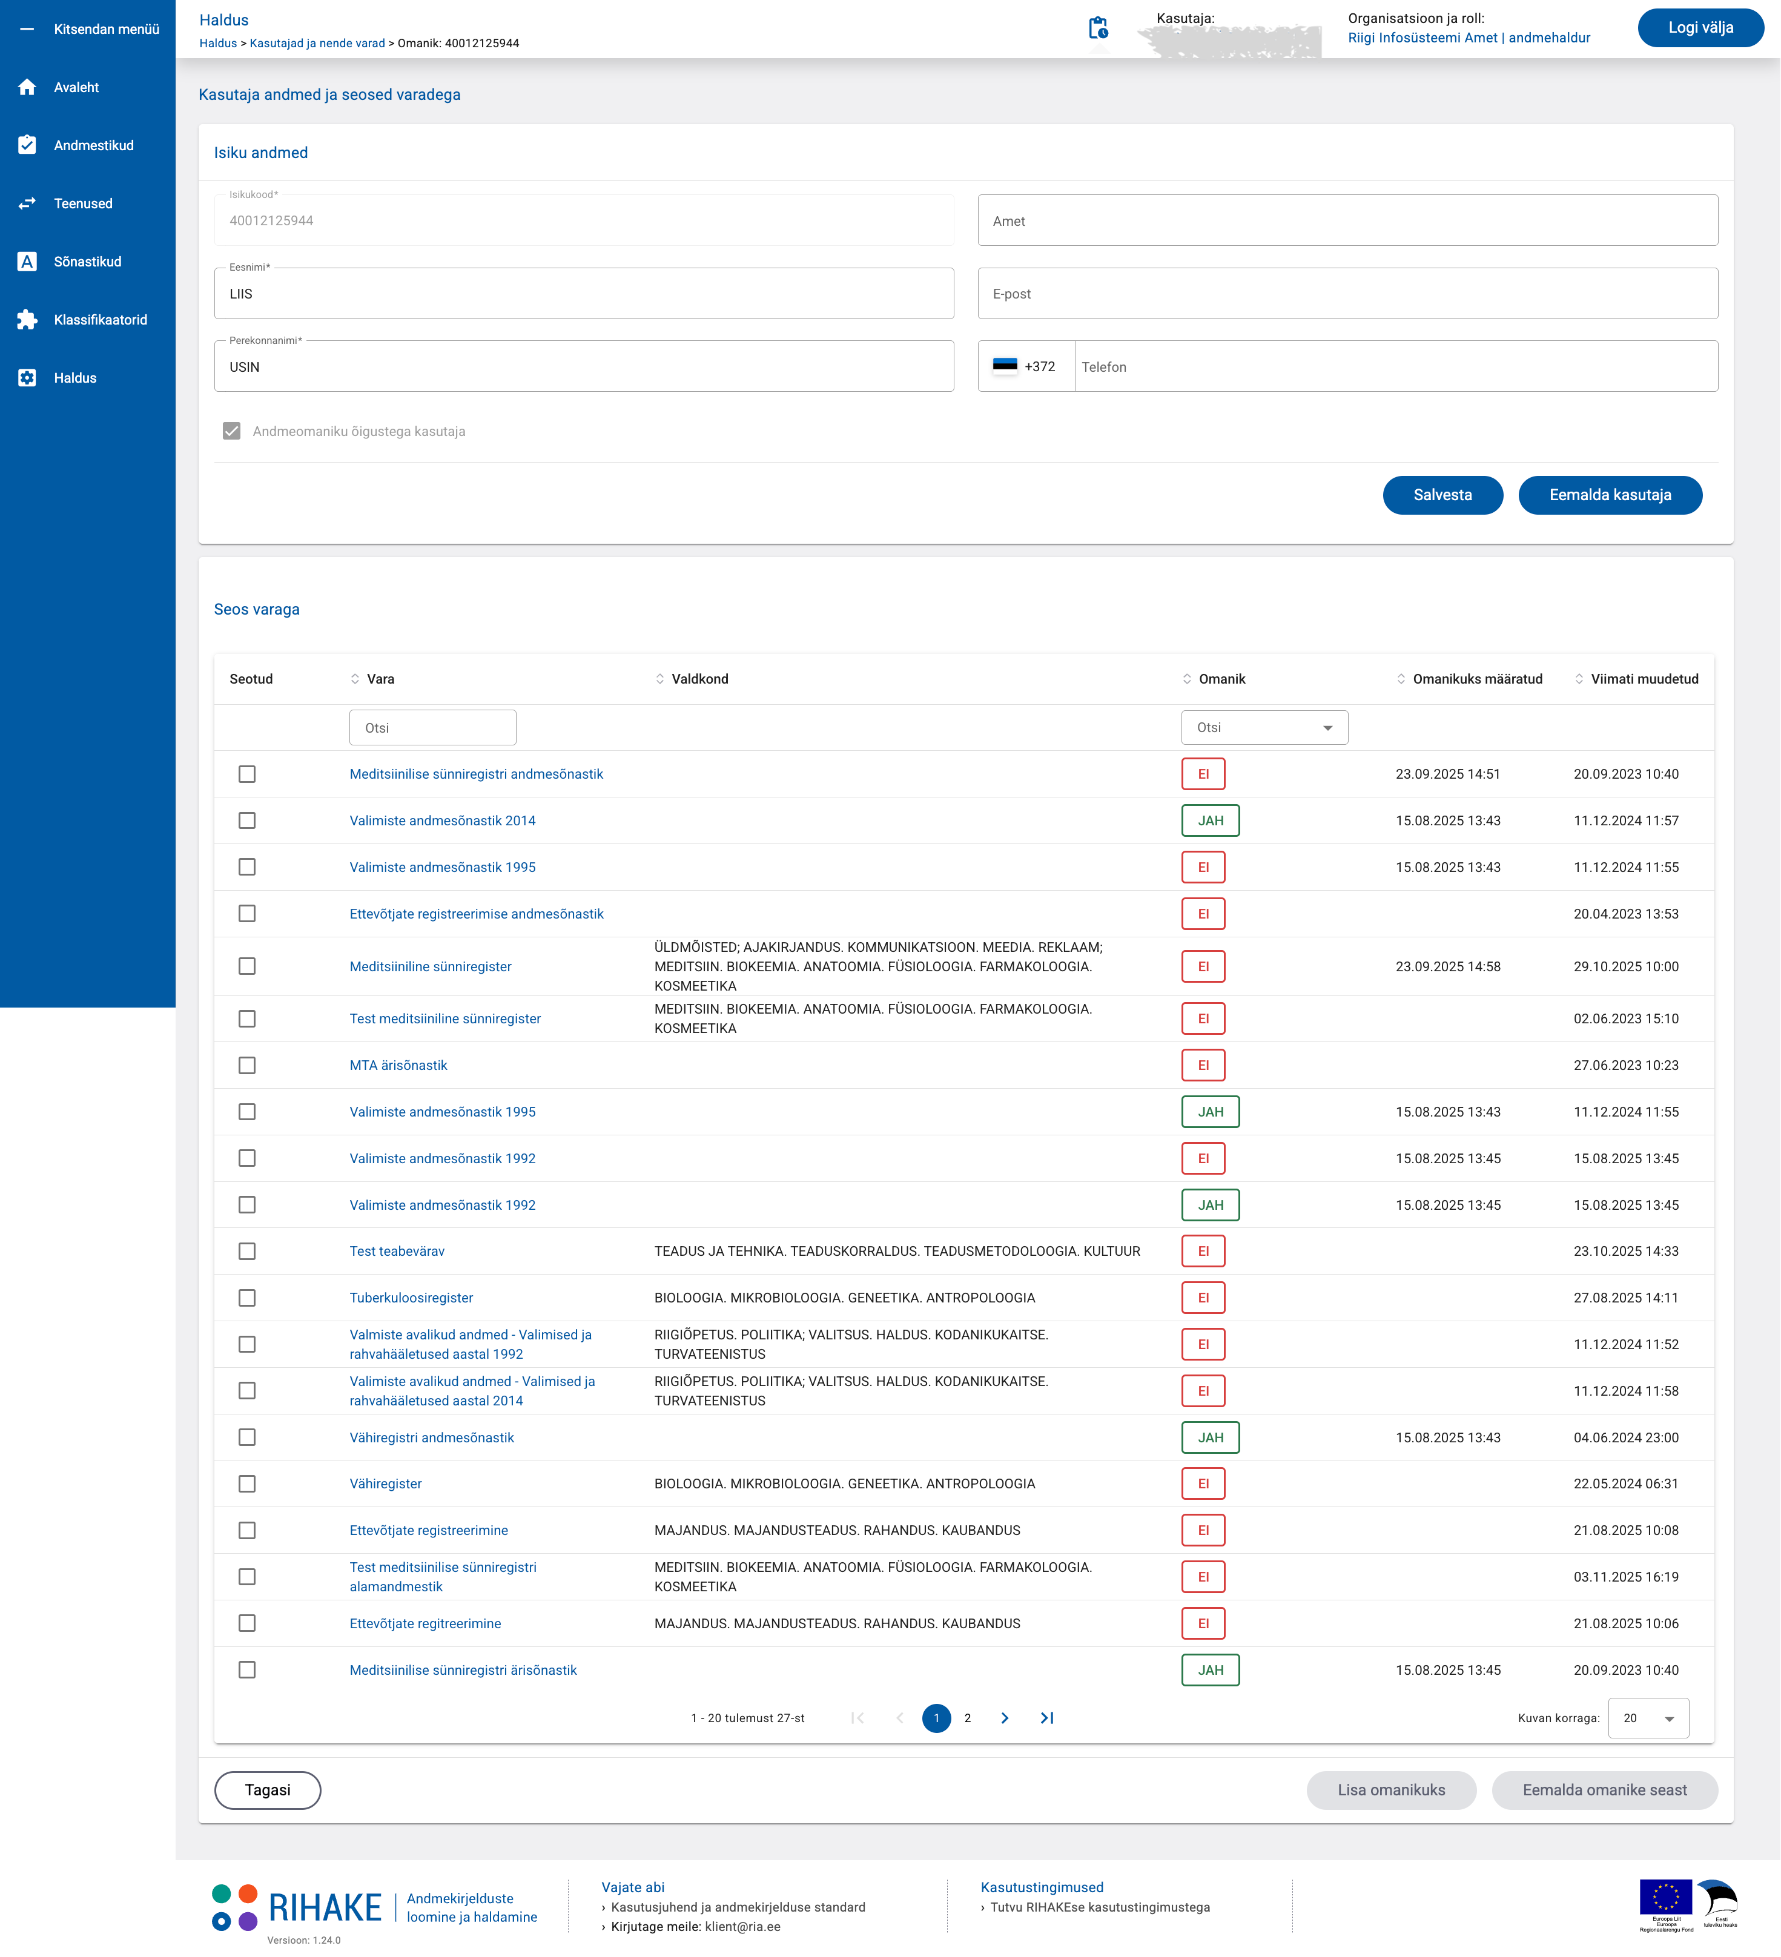Open phone country code +372 selector
The width and height of the screenshot is (1781, 1957).
click(x=1025, y=367)
